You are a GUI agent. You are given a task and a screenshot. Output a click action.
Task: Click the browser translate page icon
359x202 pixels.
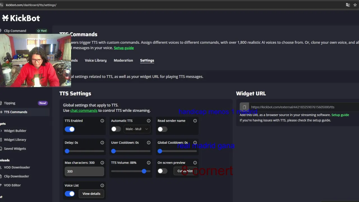(x=348, y=5)
